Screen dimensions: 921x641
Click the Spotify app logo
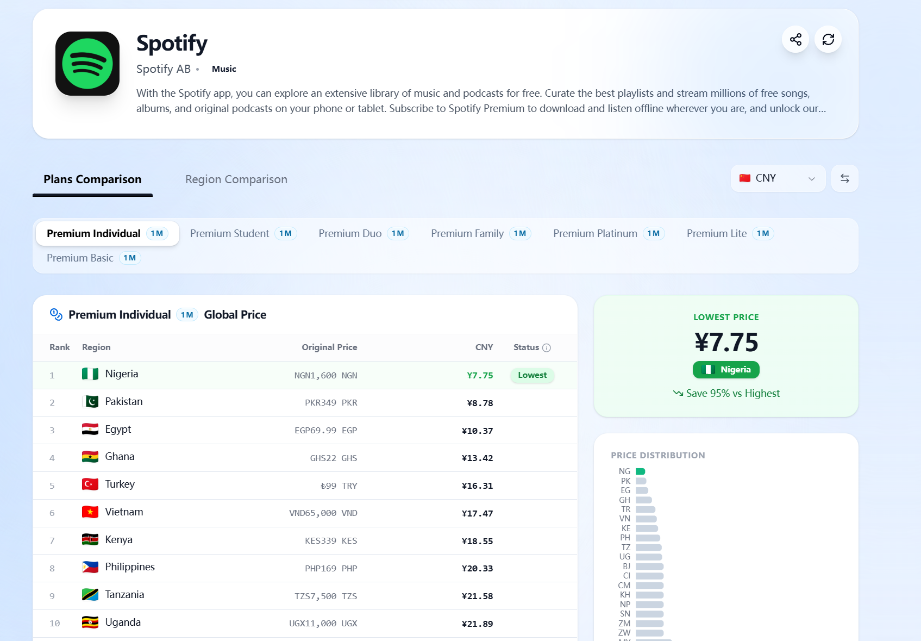point(87,64)
